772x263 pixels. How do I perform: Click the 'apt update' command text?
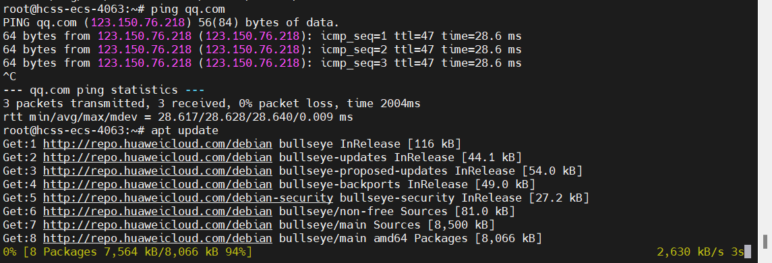pos(185,131)
